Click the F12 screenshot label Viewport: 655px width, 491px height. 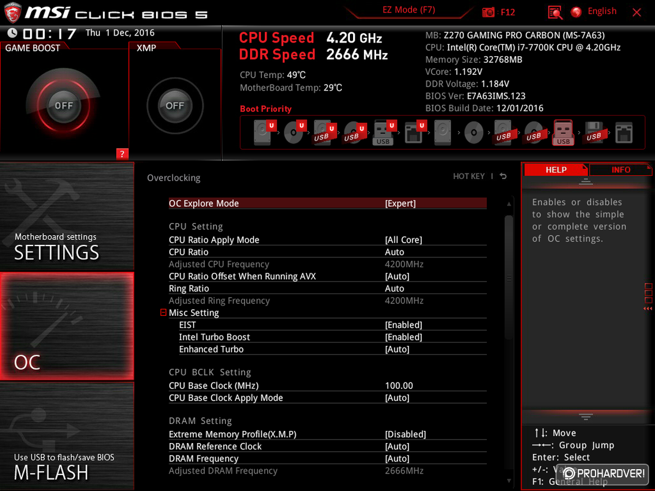coord(508,12)
